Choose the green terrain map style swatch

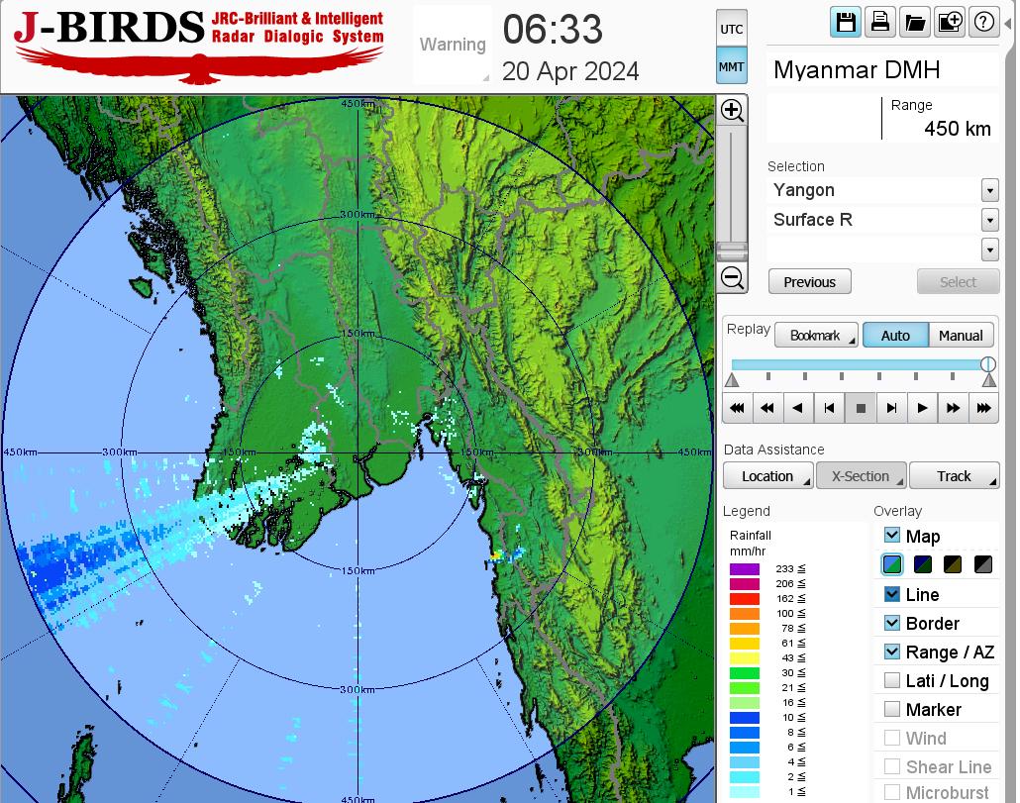point(892,564)
